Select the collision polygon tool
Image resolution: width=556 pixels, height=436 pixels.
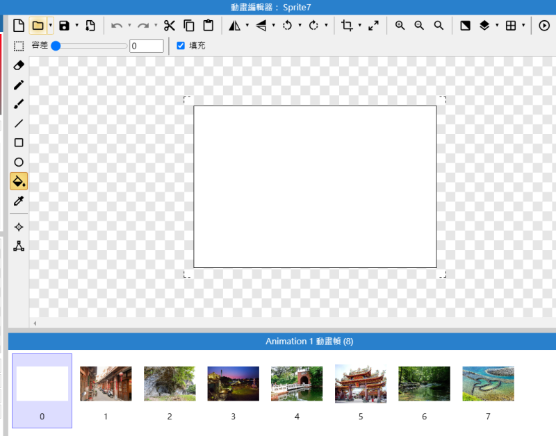tap(19, 246)
